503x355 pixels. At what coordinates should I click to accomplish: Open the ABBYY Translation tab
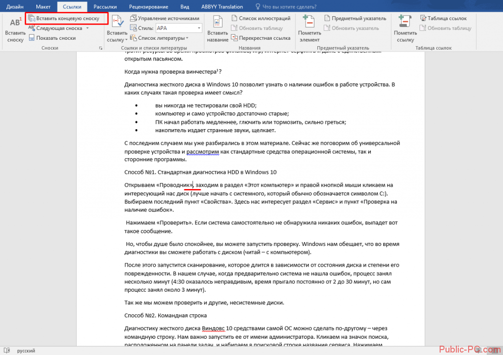[x=222, y=7]
